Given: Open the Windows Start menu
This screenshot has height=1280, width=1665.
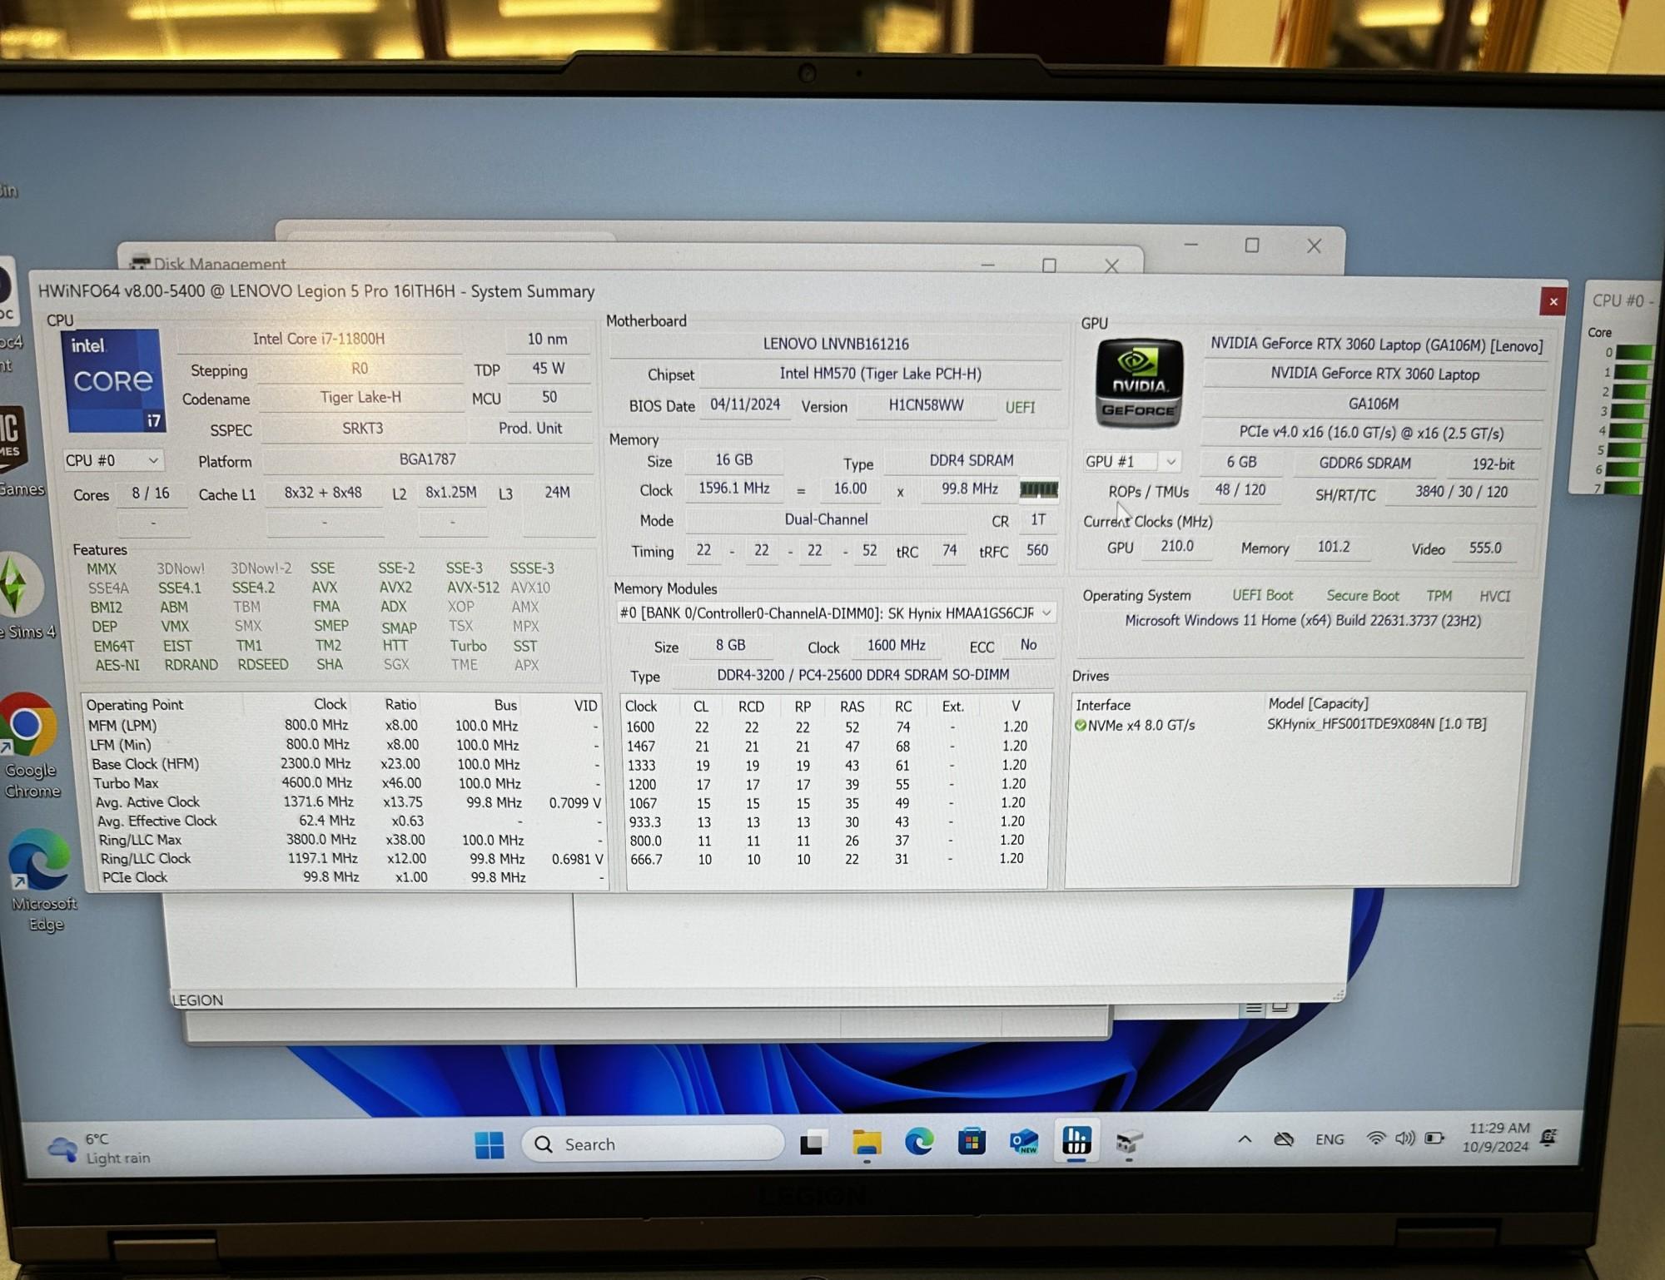Looking at the screenshot, I should pos(490,1145).
